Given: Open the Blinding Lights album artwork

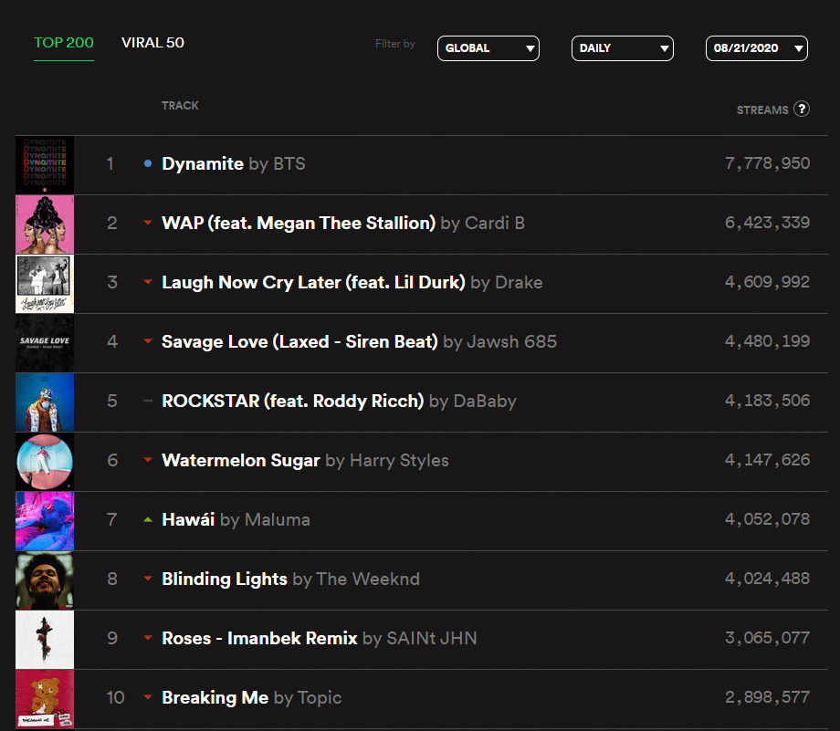Looking at the screenshot, I should (45, 580).
